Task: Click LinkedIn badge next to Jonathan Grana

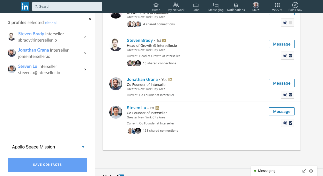Action: click(170, 80)
